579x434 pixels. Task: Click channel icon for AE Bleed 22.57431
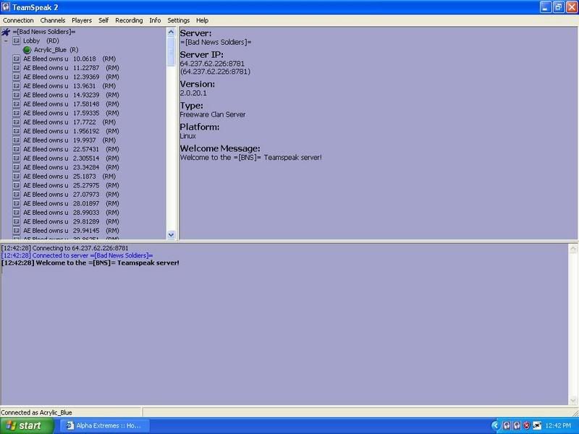(16, 149)
